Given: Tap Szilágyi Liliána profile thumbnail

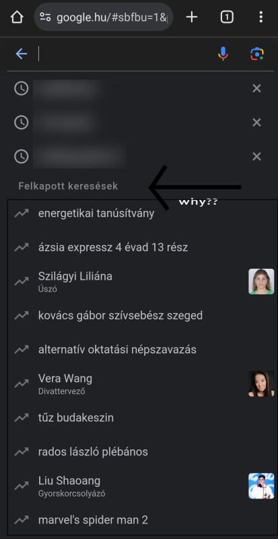Looking at the screenshot, I should point(261,282).
